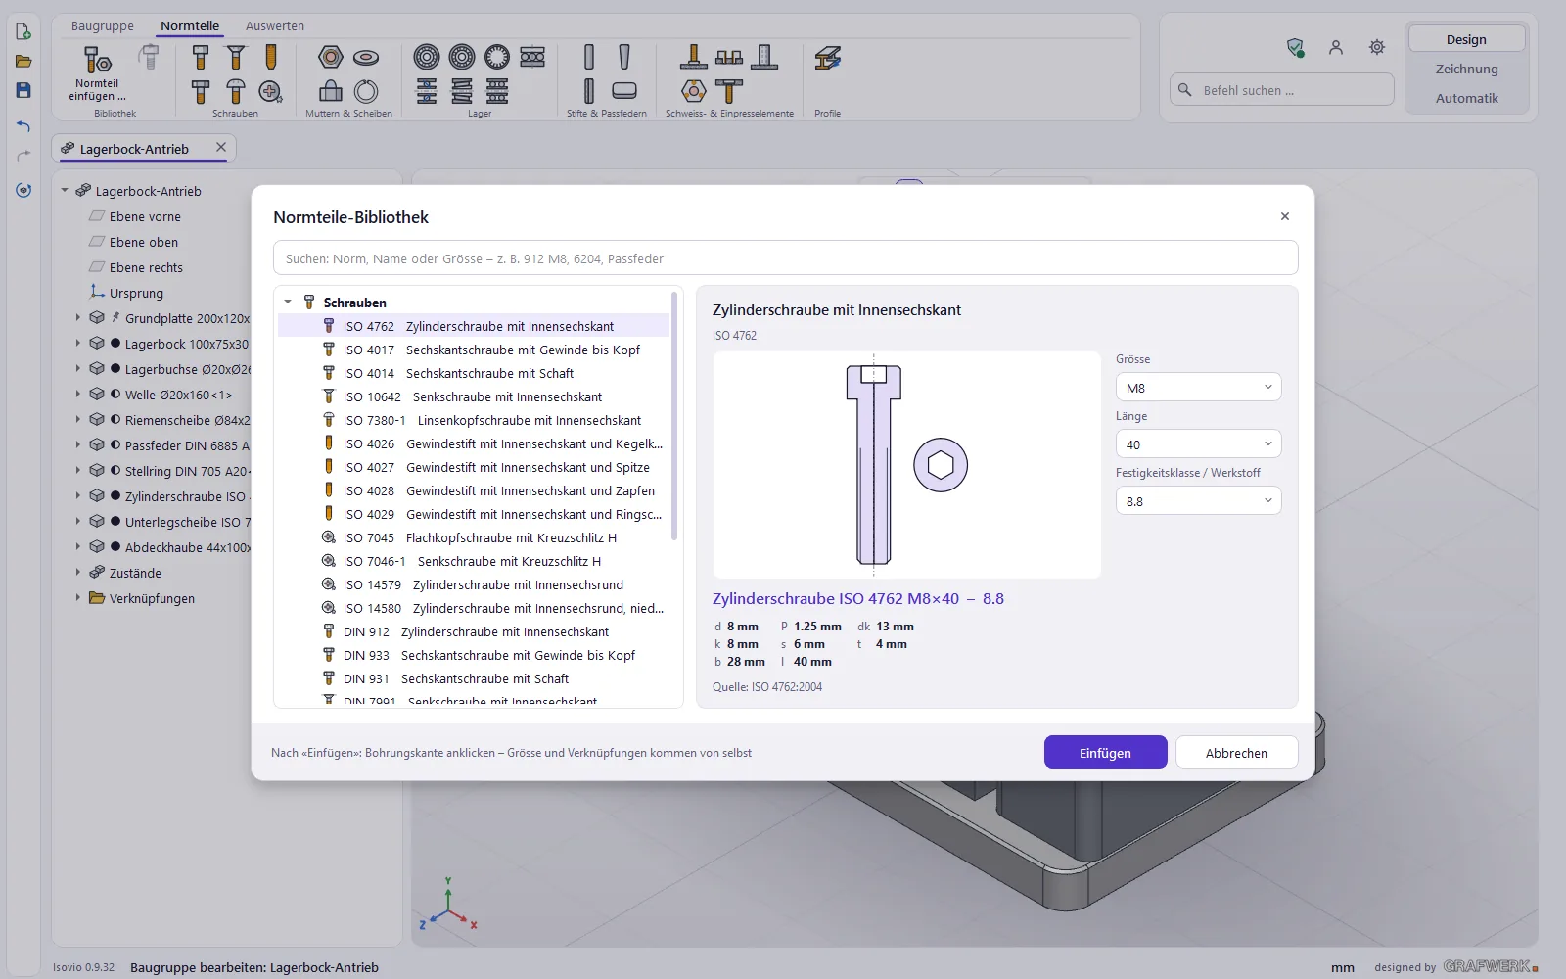Image resolution: width=1566 pixels, height=979 pixels.
Task: Select ISO 4017 Sechskantschraube mit Gewinde bis Kopf
Action: pyautogui.click(x=474, y=350)
